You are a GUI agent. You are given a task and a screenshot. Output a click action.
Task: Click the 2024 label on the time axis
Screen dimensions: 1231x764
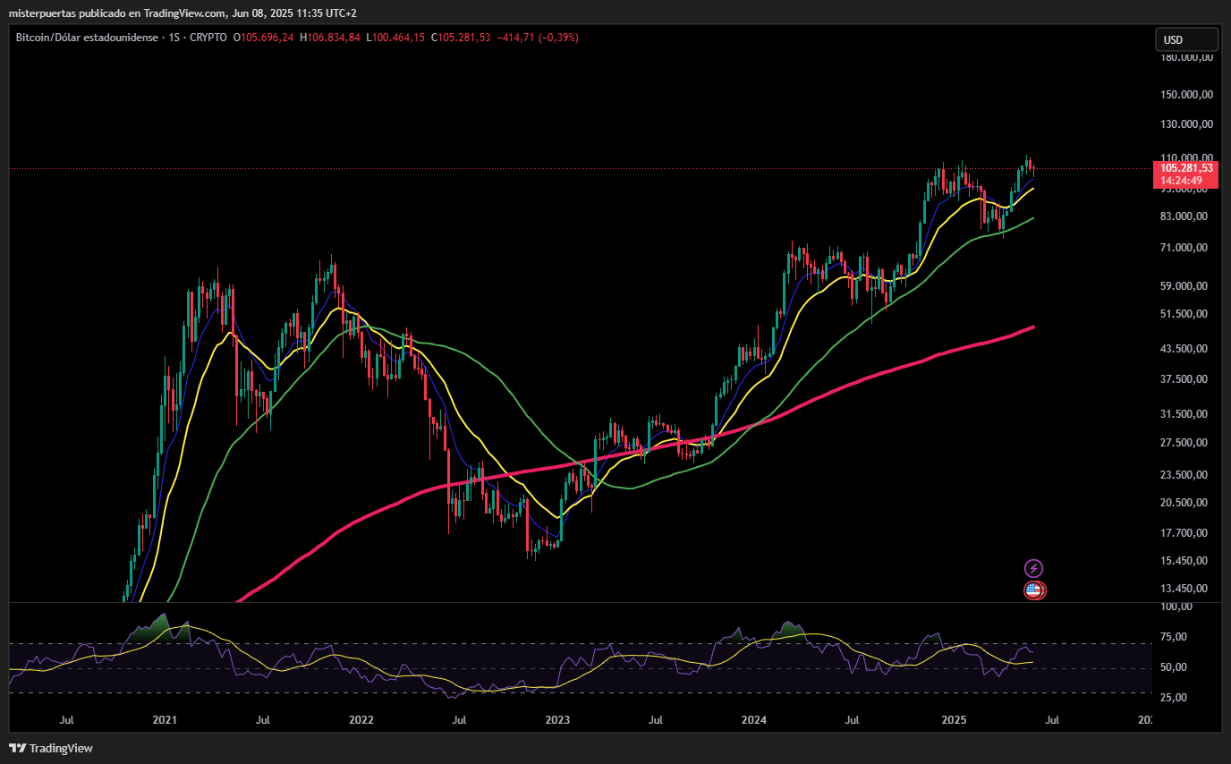[x=754, y=720]
